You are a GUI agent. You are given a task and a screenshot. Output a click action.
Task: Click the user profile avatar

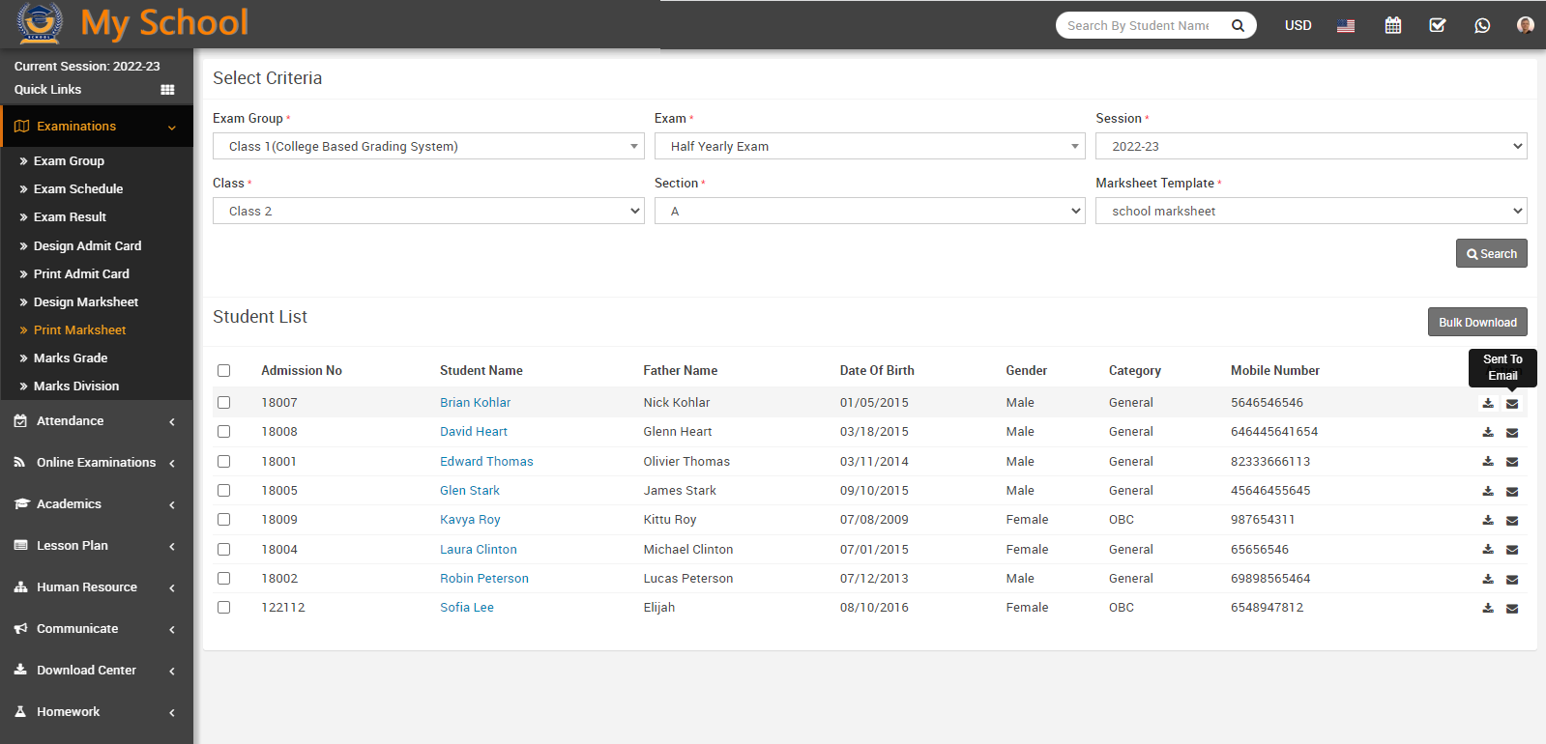pos(1525,25)
